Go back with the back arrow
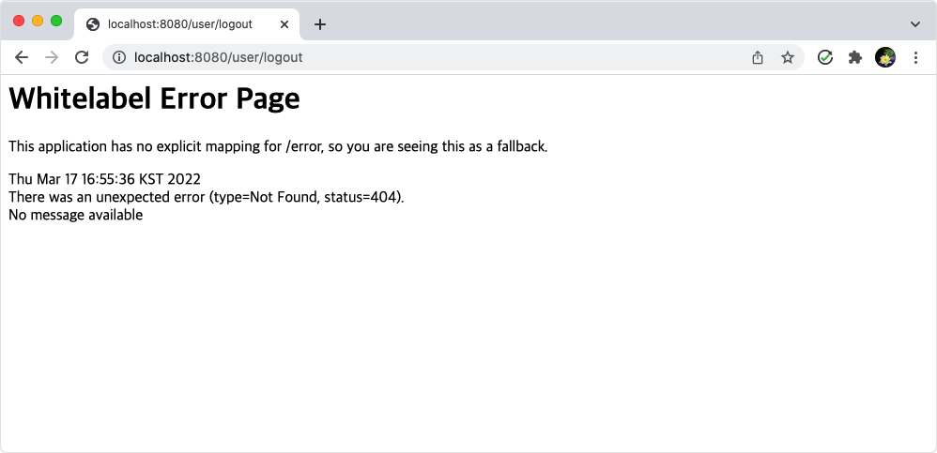937x453 pixels. pos(22,57)
